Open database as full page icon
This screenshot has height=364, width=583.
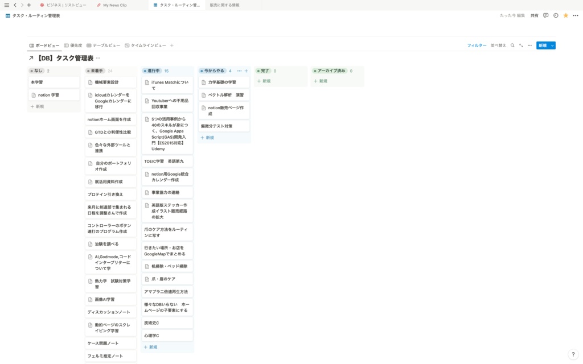tap(521, 45)
